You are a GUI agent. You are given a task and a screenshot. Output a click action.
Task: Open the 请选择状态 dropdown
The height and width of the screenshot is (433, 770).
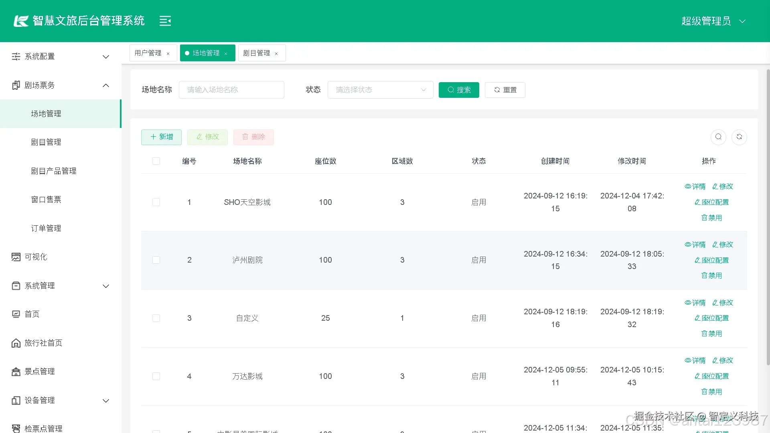(x=380, y=90)
